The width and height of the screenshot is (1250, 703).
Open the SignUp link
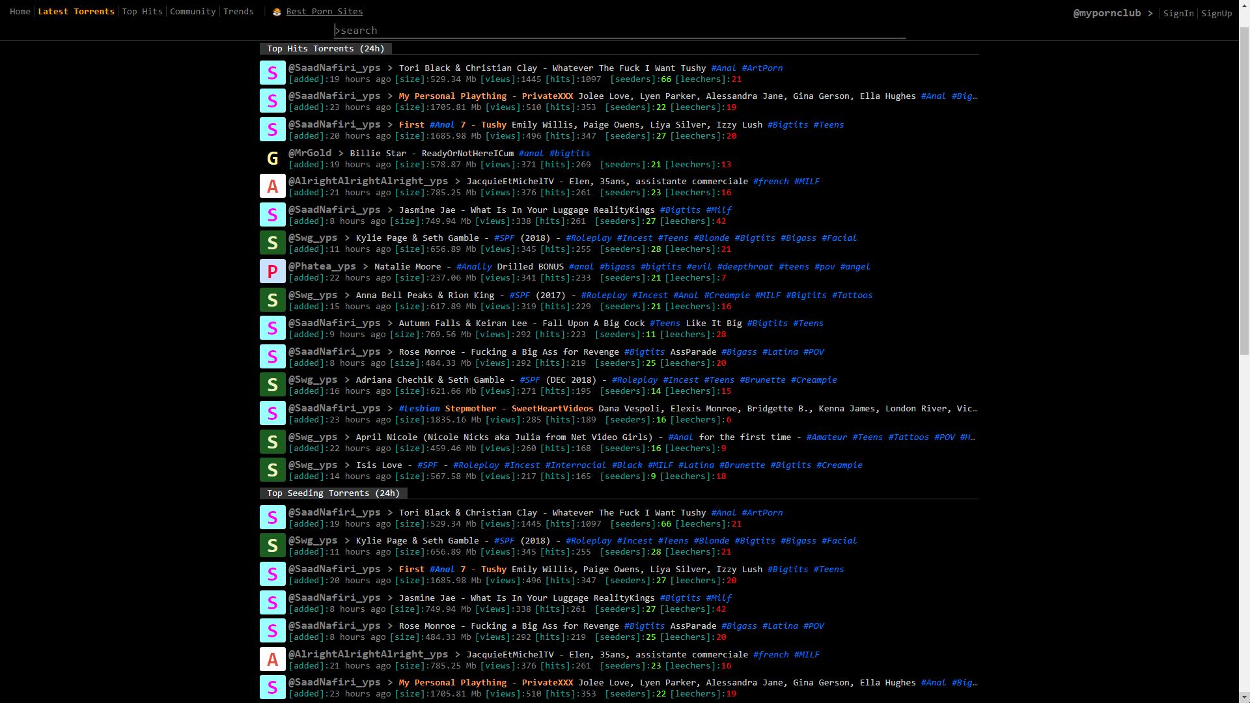pyautogui.click(x=1216, y=14)
